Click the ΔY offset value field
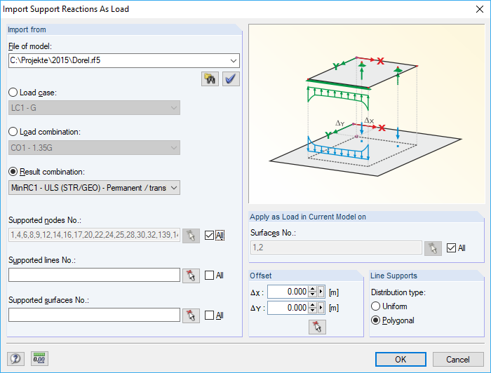Screen dimensions: 491x373 (288, 308)
